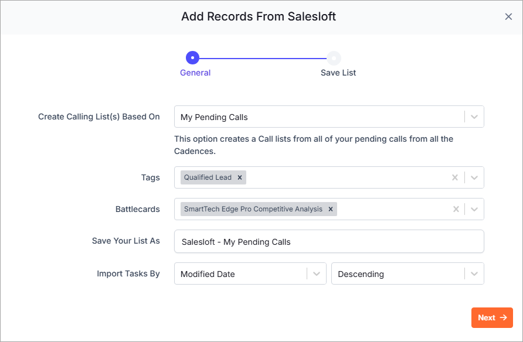Screen dimensions: 523x342
Task: Open the My Pending Calls dropdown
Action: pyautogui.click(x=329, y=117)
